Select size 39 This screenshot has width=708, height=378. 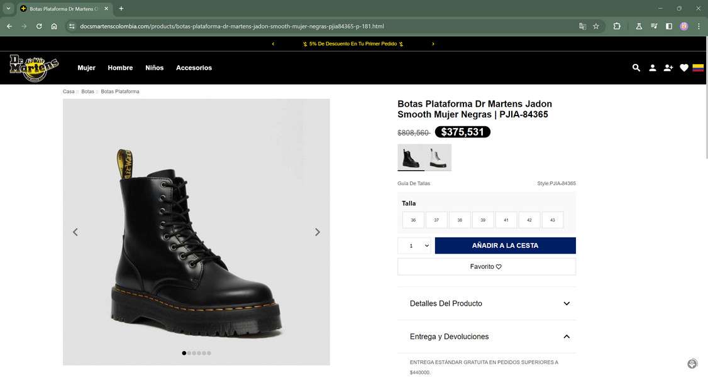[x=483, y=220]
